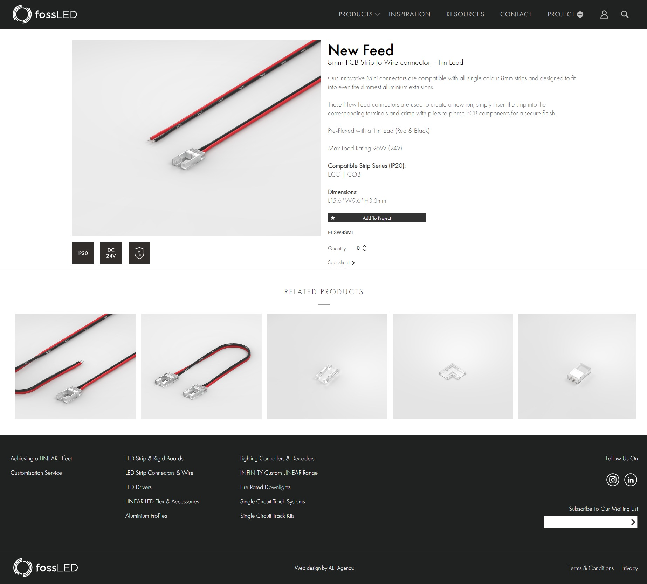Open the Resources menu item
This screenshot has width=647, height=584.
(465, 14)
